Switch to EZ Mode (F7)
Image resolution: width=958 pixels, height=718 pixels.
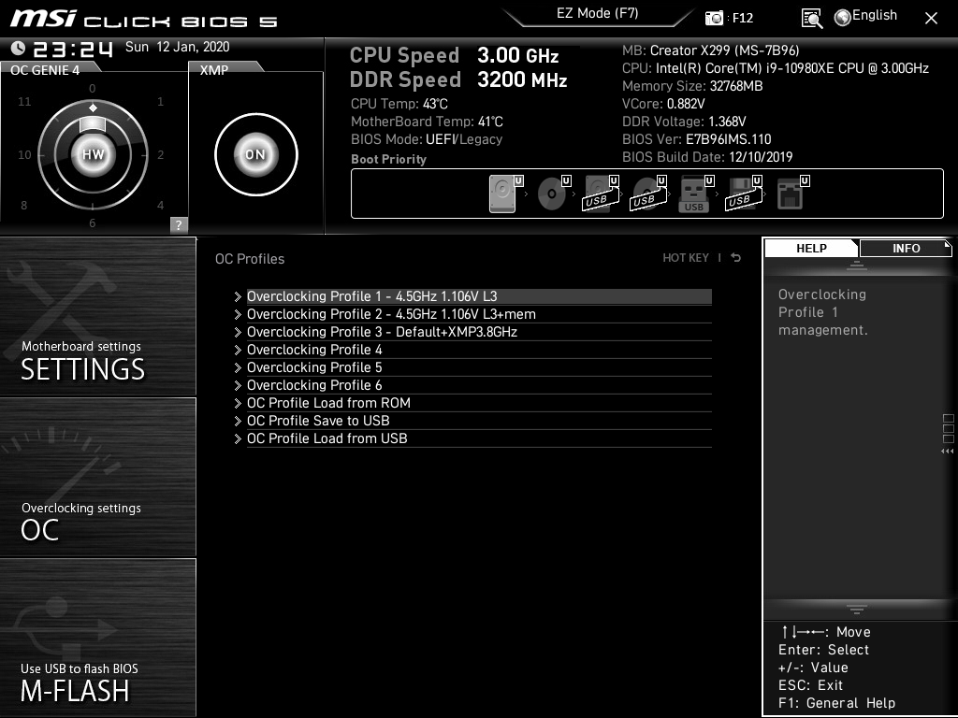598,13
